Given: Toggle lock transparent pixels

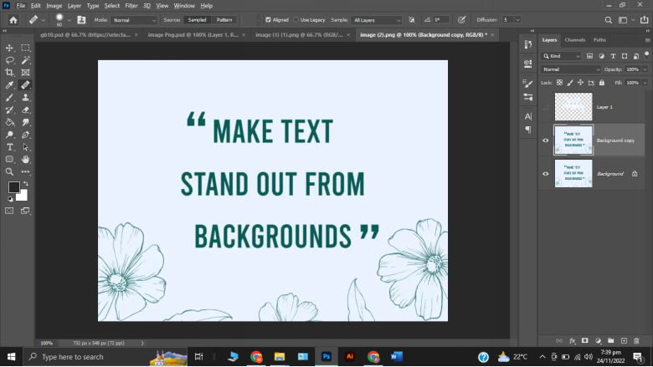Looking at the screenshot, I should pyautogui.click(x=559, y=83).
